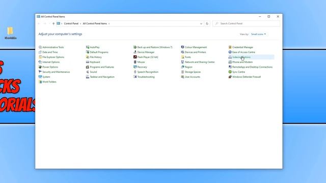Open the Network and Sharing Centre icon
326x183 pixels.
(182, 62)
